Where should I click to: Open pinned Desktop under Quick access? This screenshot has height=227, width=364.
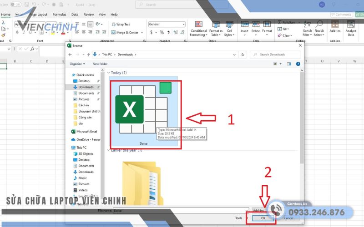point(84,81)
